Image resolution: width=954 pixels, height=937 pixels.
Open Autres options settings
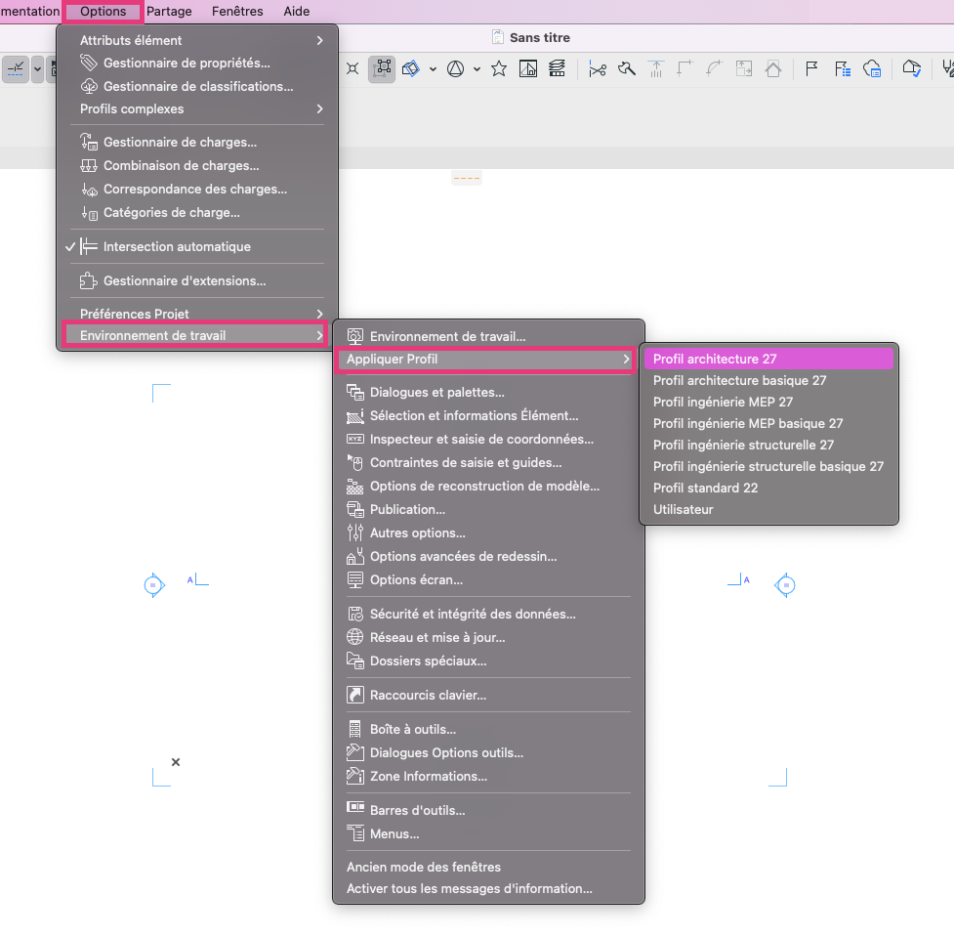[488, 533]
